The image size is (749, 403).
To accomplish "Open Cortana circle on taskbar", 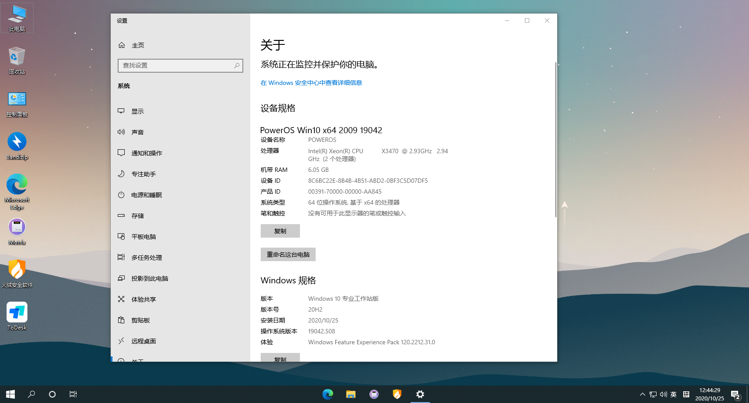I will coord(52,394).
